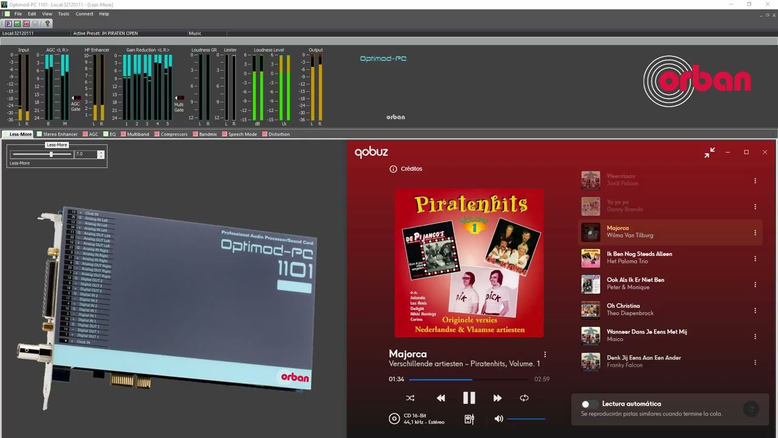
Task: Open options menu for Majorca queue row
Action: click(756, 232)
